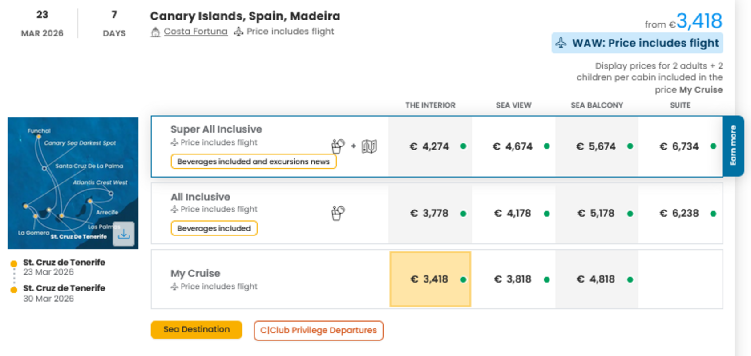Toggle the availability indicator for the €6,238 Suite

(x=713, y=213)
